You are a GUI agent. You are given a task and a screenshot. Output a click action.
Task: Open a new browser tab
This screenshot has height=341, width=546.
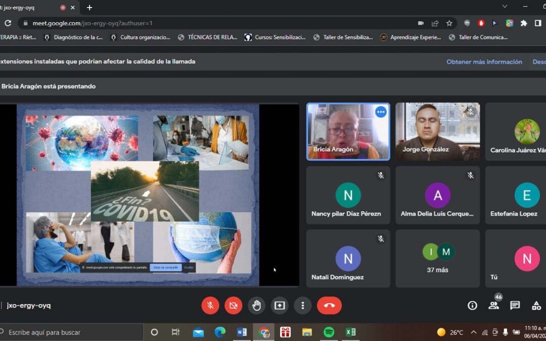pyautogui.click(x=89, y=8)
